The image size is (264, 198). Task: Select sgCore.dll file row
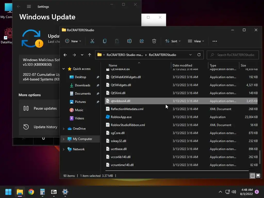pos(181,133)
